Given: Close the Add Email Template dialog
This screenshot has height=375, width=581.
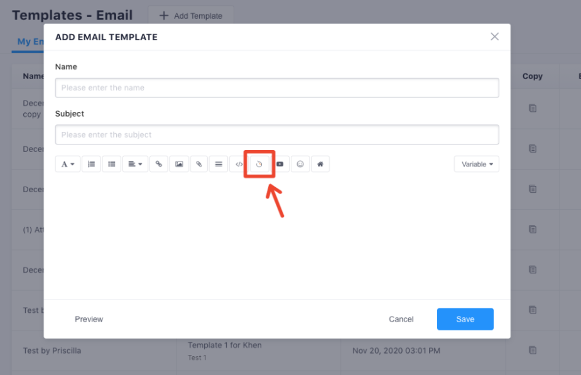Looking at the screenshot, I should pyautogui.click(x=494, y=36).
